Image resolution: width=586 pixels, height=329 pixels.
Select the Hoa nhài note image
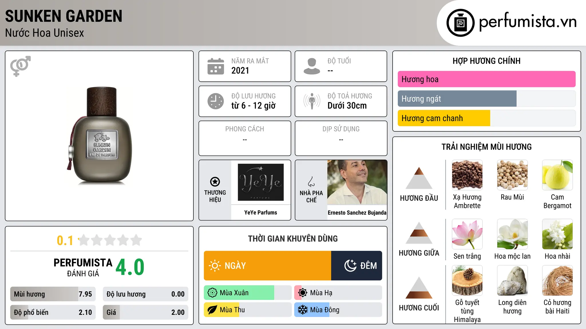tap(557, 234)
